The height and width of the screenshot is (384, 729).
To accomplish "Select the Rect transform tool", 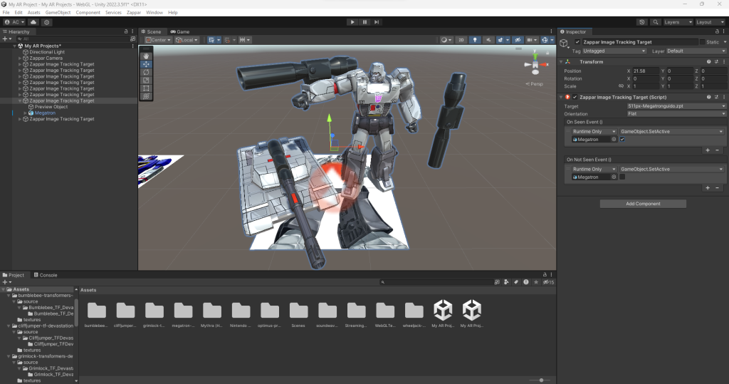I will 146,88.
